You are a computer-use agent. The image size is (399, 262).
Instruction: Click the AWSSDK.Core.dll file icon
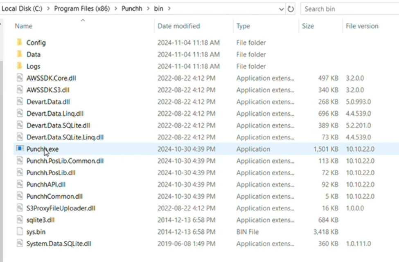(x=20, y=78)
